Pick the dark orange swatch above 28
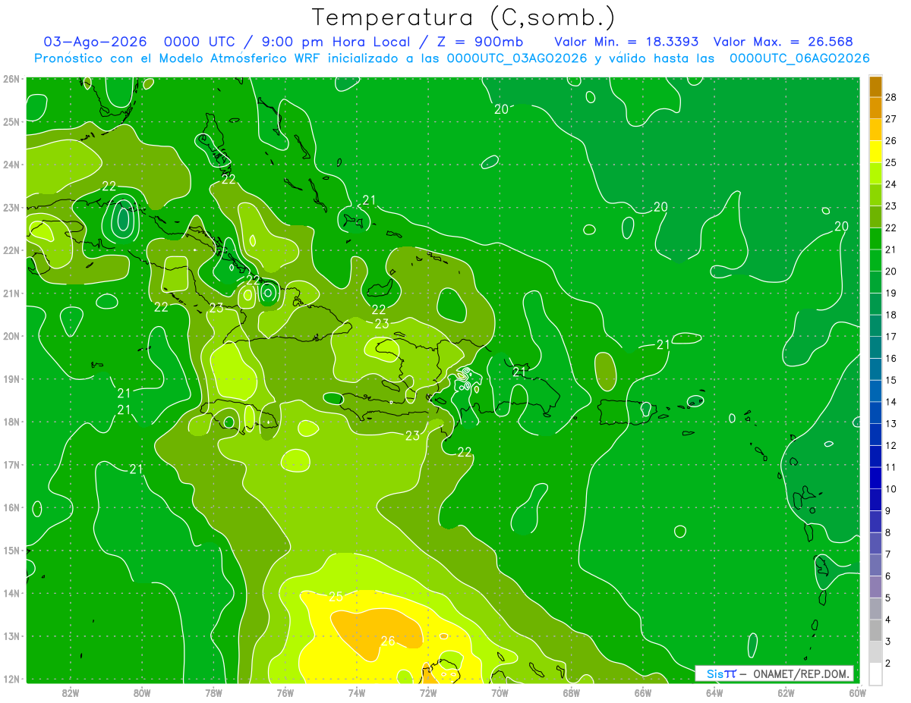The width and height of the screenshot is (911, 703). (875, 86)
